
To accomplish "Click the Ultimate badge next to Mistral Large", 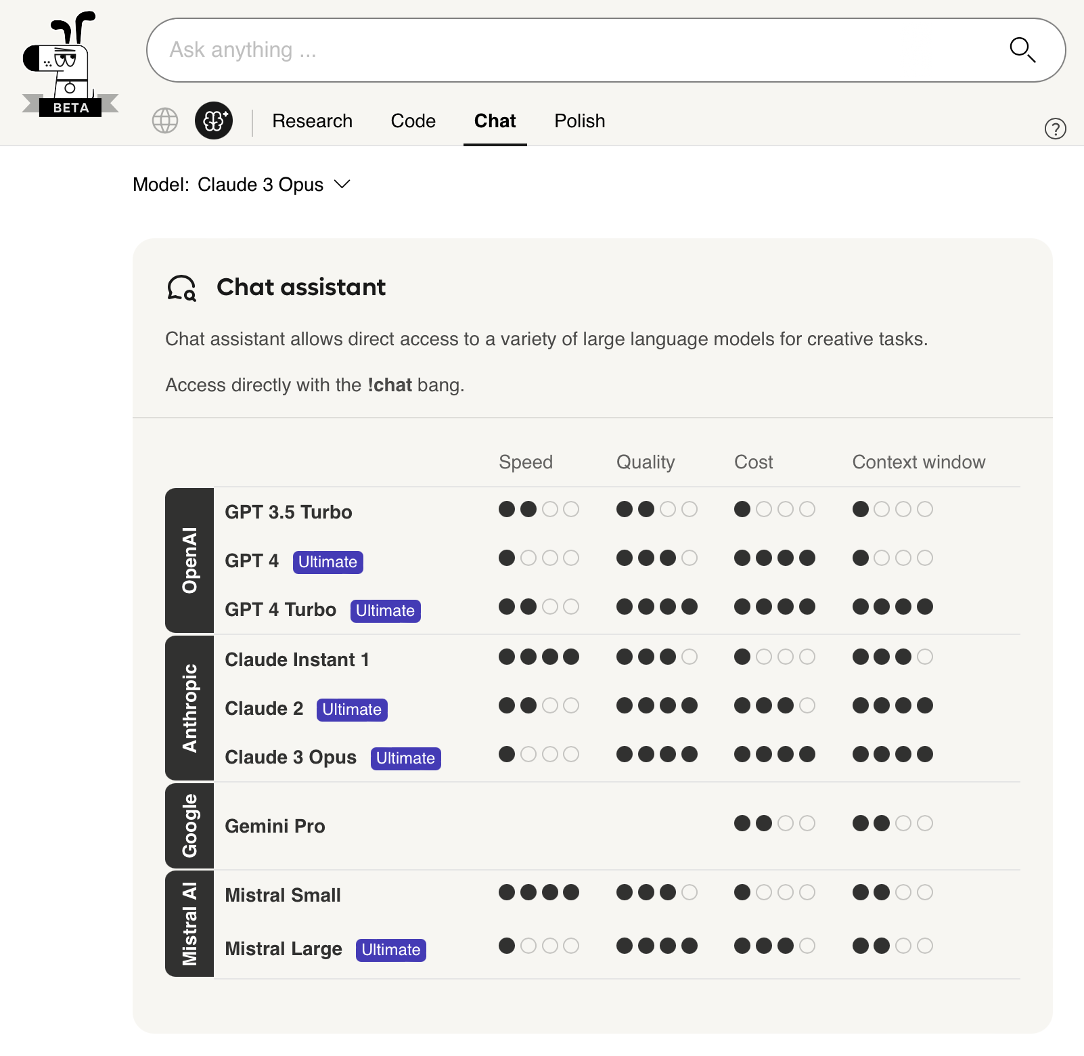I will pyautogui.click(x=390, y=950).
